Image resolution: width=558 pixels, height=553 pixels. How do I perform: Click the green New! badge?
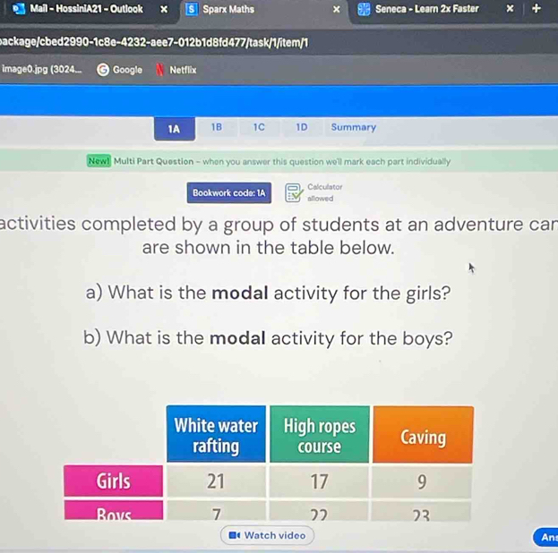pos(97,162)
